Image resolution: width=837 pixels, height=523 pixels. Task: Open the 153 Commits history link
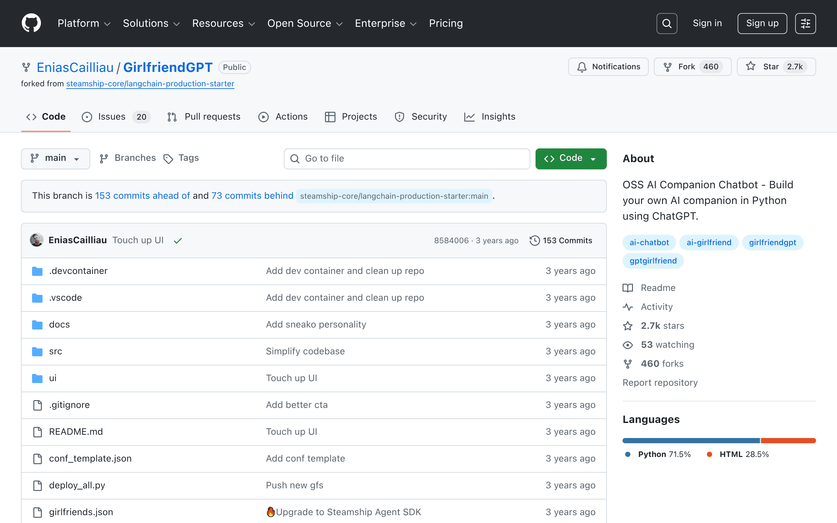click(561, 240)
